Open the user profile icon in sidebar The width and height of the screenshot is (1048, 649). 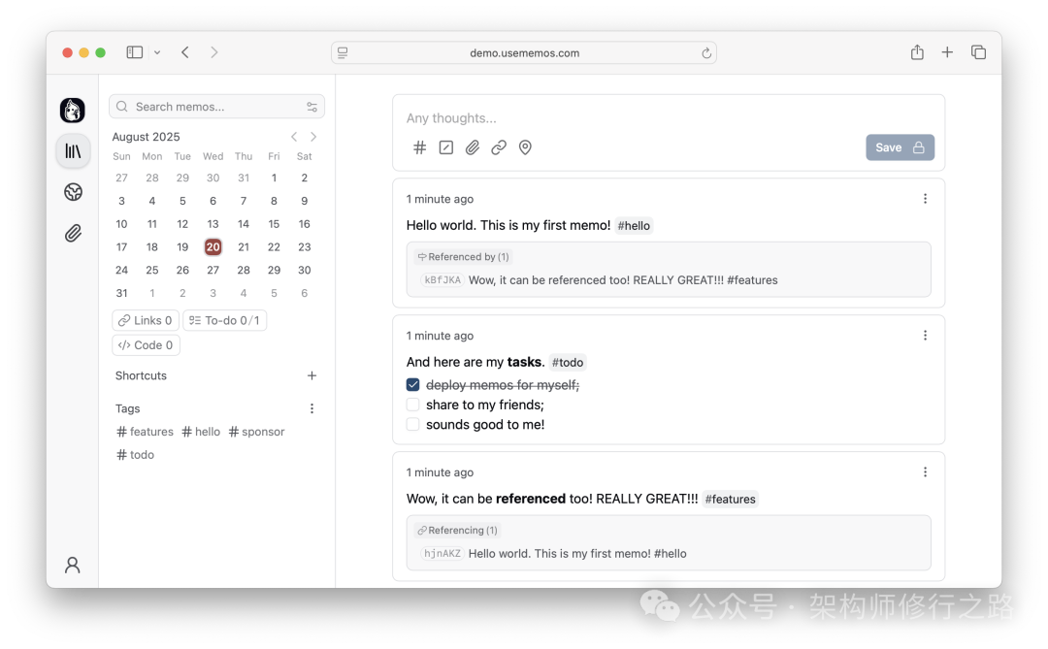click(x=72, y=566)
